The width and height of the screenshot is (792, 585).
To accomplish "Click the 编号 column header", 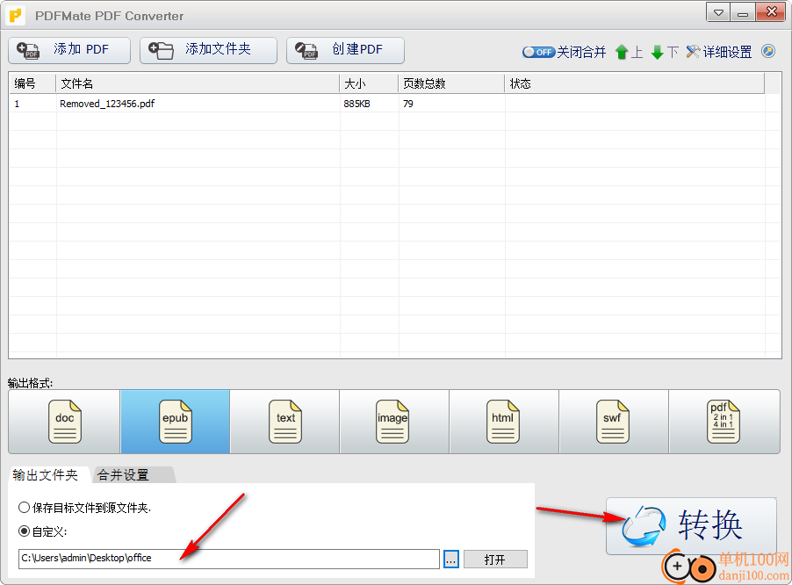I will pos(32,83).
